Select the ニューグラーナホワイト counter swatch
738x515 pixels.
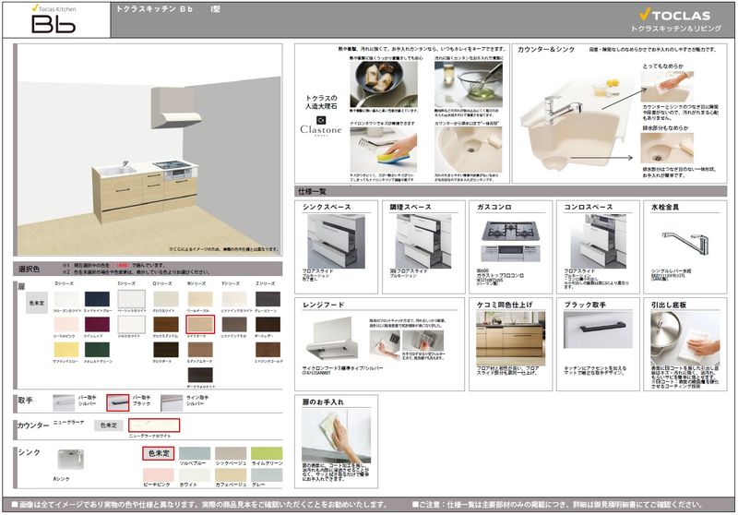(154, 425)
